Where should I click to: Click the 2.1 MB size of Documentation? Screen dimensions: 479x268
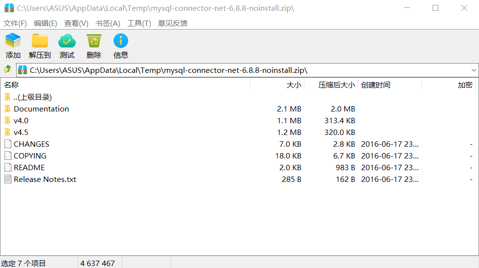pos(289,109)
